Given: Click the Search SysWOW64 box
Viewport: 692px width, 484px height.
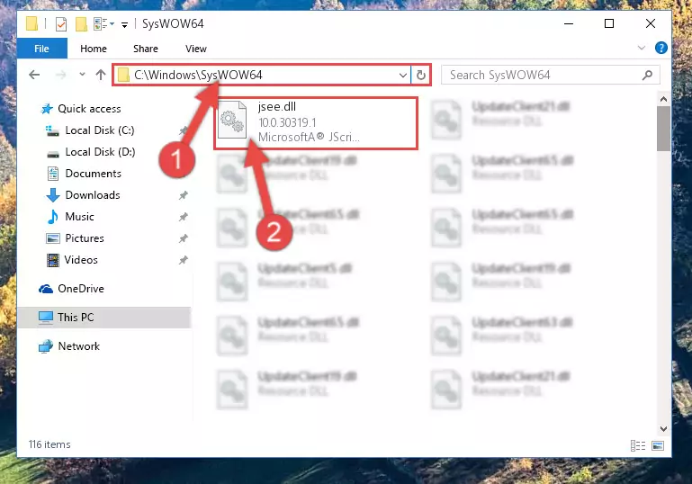Looking at the screenshot, I should click(551, 75).
